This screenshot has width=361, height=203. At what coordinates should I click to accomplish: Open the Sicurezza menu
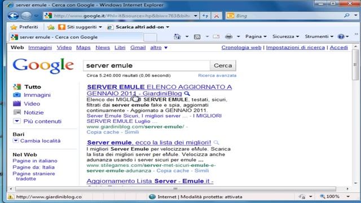[285, 36]
